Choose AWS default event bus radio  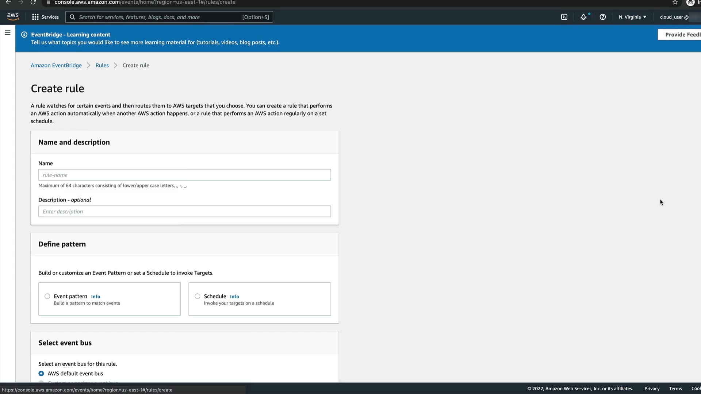coord(41,374)
